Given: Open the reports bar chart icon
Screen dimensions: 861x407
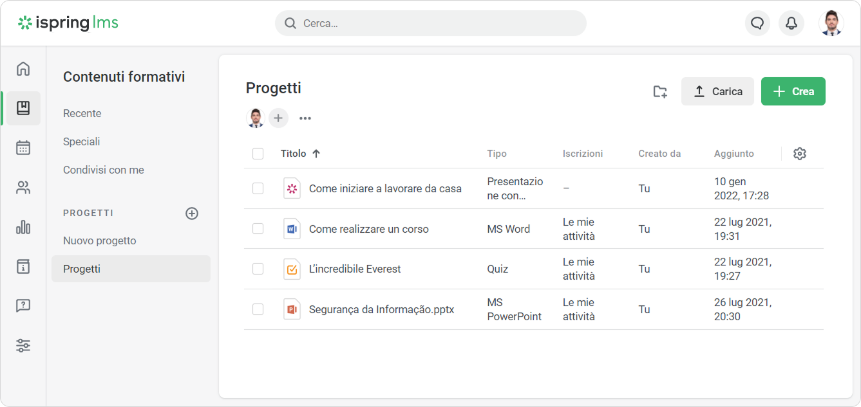Looking at the screenshot, I should pyautogui.click(x=23, y=227).
